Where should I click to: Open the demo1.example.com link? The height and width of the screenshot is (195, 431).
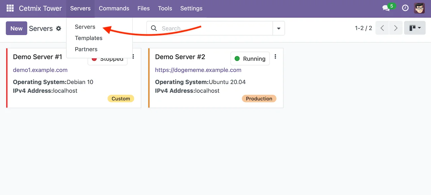[x=40, y=70]
